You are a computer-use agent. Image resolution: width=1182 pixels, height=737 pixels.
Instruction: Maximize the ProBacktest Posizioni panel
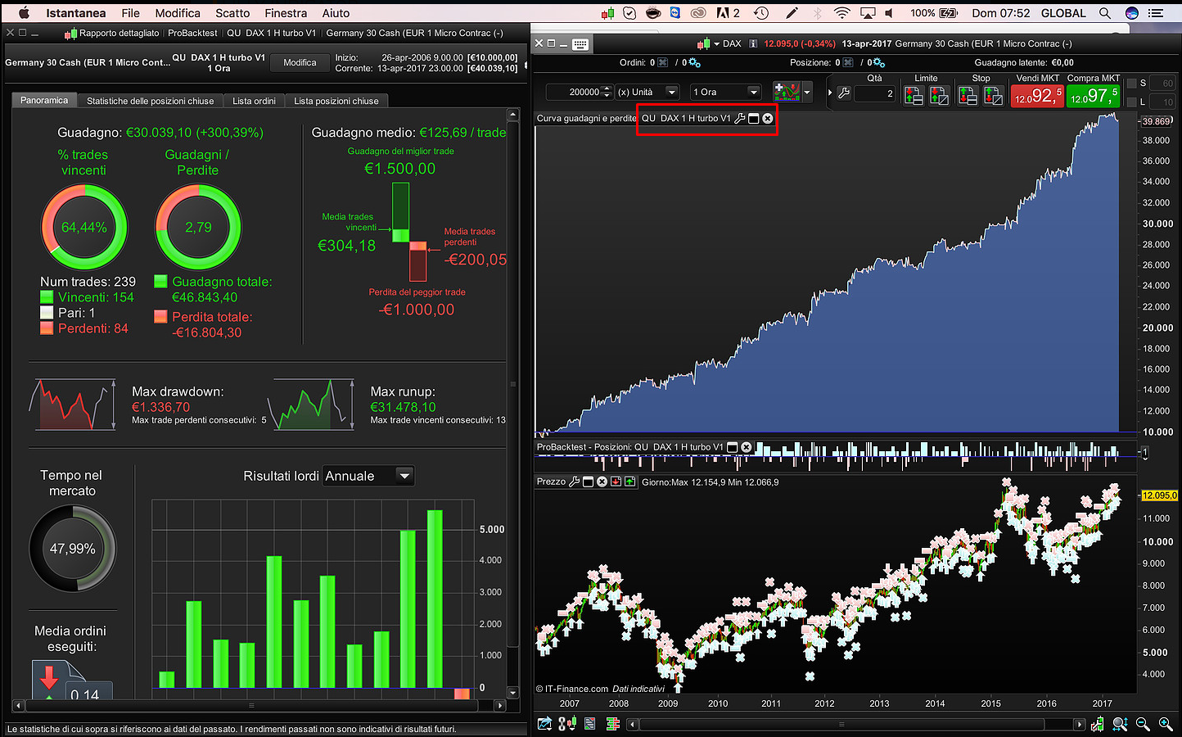(733, 447)
